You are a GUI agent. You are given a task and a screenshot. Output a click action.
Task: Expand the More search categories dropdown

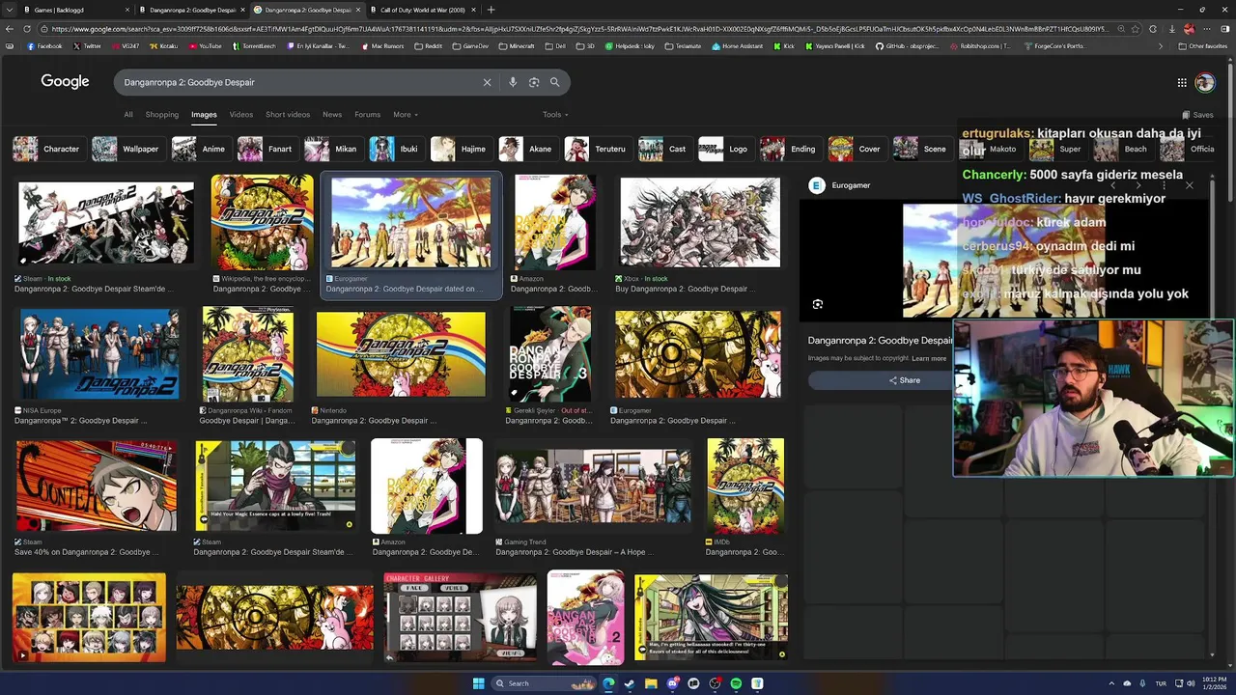tap(406, 115)
